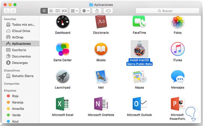Go back with the left arrow button
The height and width of the screenshot is (126, 203).
click(x=7, y=11)
